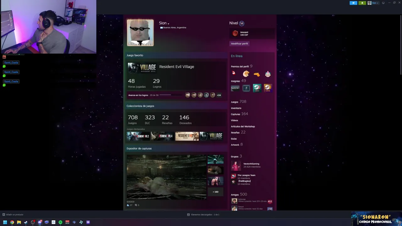
Task: Open the green notifications bell
Action: click(362, 3)
